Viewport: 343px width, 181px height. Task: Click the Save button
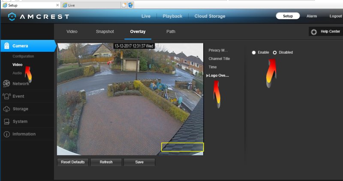139,162
